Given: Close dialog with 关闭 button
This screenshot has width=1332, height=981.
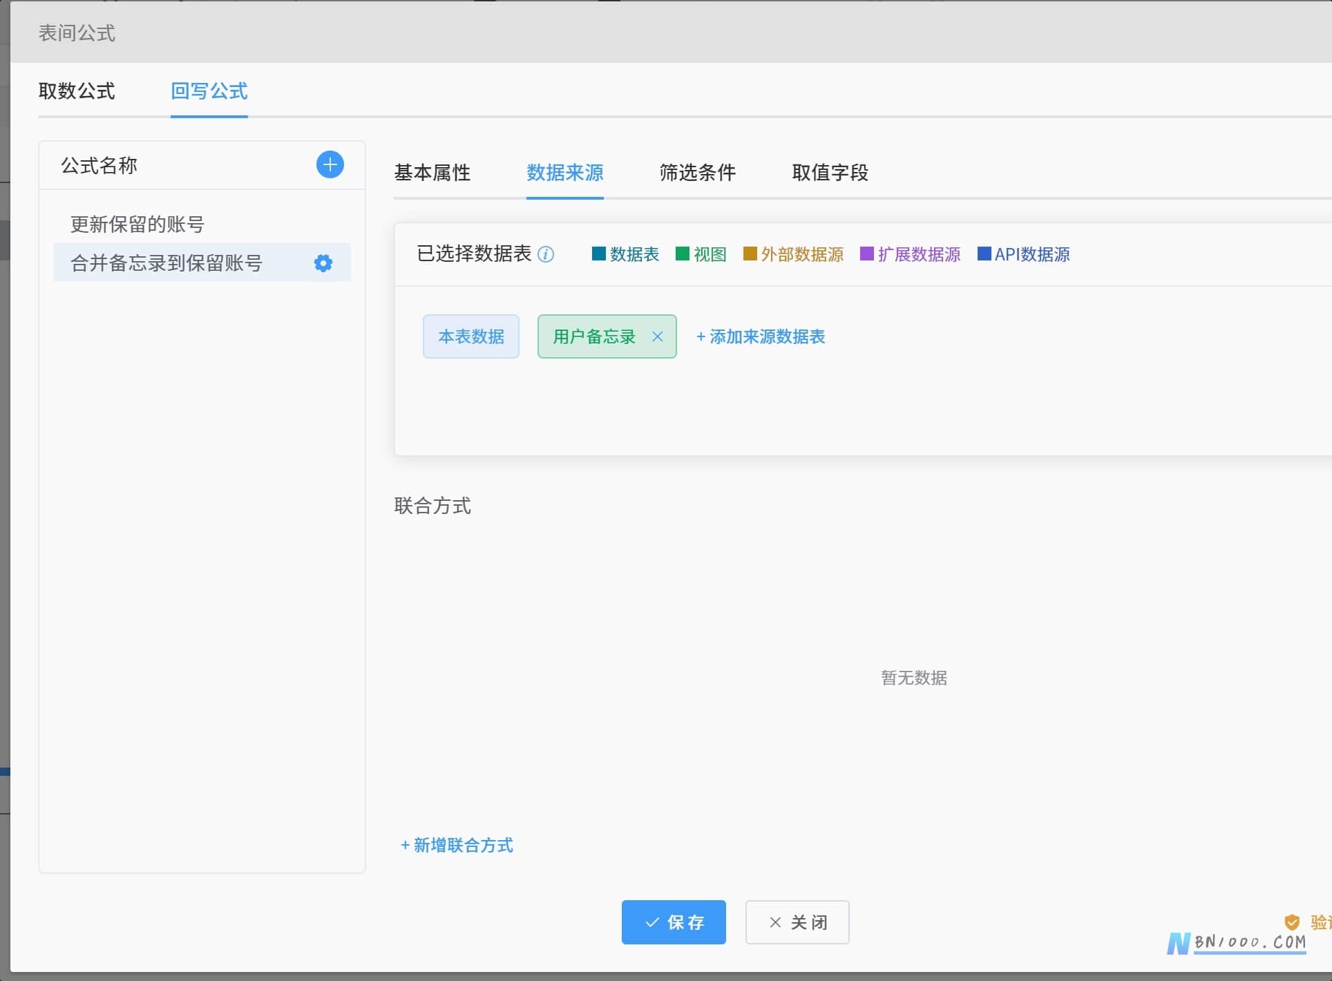Looking at the screenshot, I should point(797,922).
